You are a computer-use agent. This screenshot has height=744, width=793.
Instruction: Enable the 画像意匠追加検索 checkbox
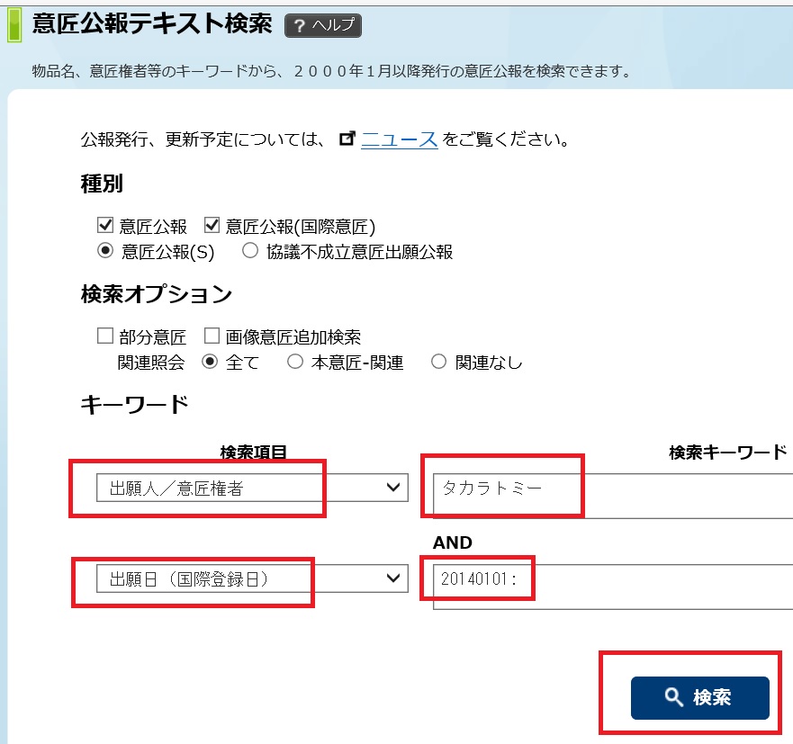coord(212,336)
